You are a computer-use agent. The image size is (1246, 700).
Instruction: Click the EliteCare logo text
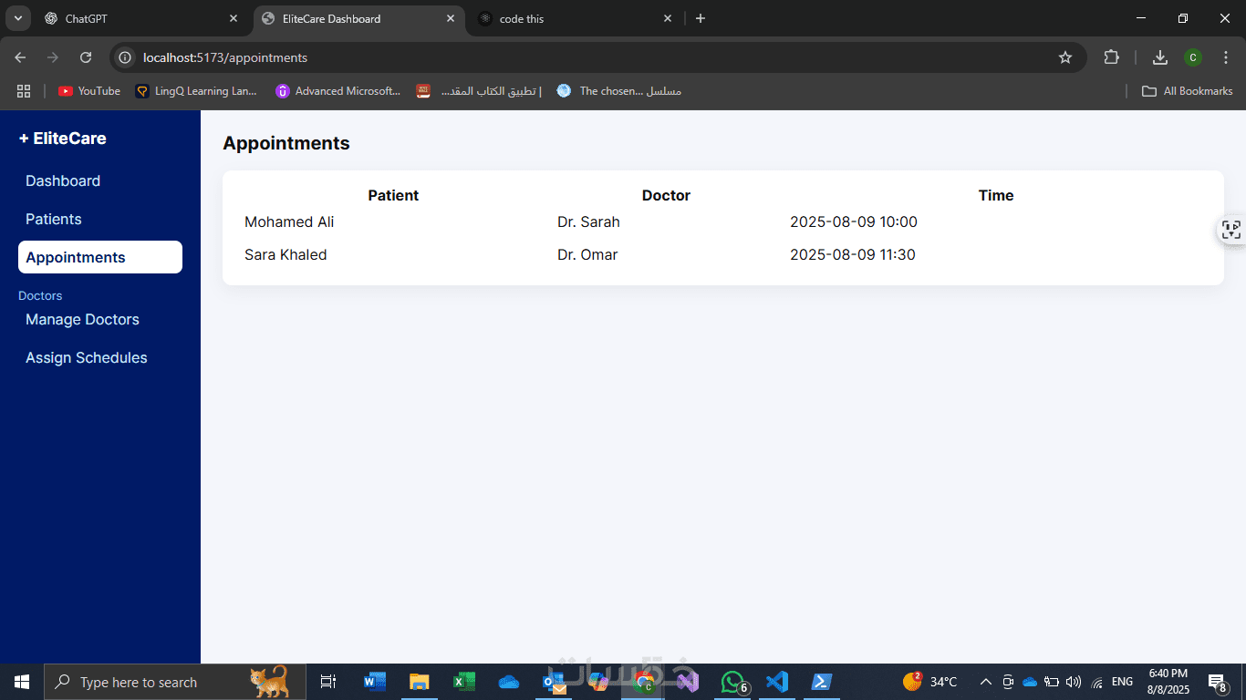(x=63, y=139)
